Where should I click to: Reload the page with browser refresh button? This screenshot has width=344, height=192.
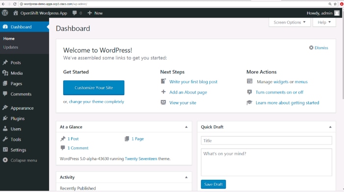pyautogui.click(x=15, y=4)
